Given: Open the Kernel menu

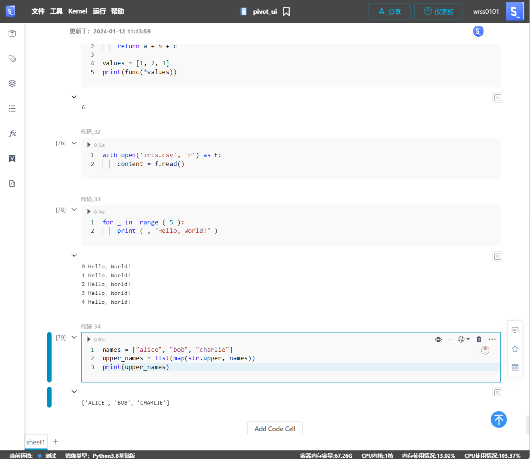Looking at the screenshot, I should click(78, 11).
